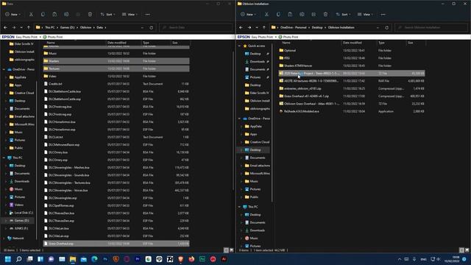Viewport: 471px width, 265px height.
Task: Select Shaders folder in Data window
Action: coord(116,61)
